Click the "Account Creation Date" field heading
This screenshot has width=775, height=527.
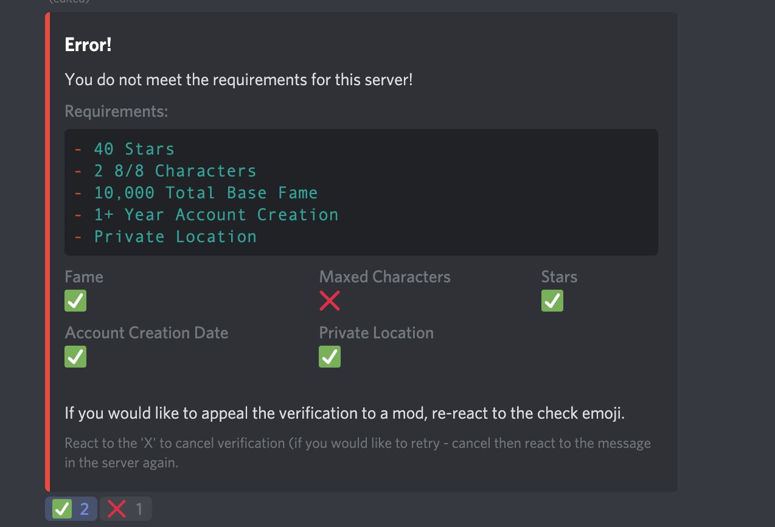click(x=147, y=333)
